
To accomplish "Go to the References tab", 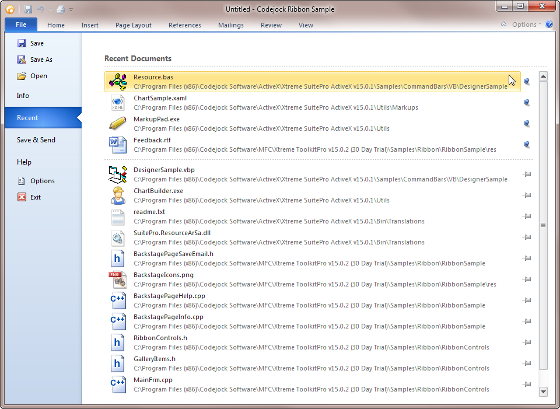I will 185,25.
